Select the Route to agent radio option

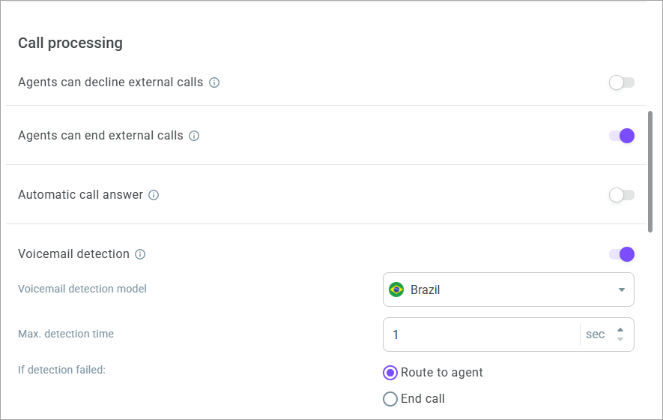tap(390, 373)
